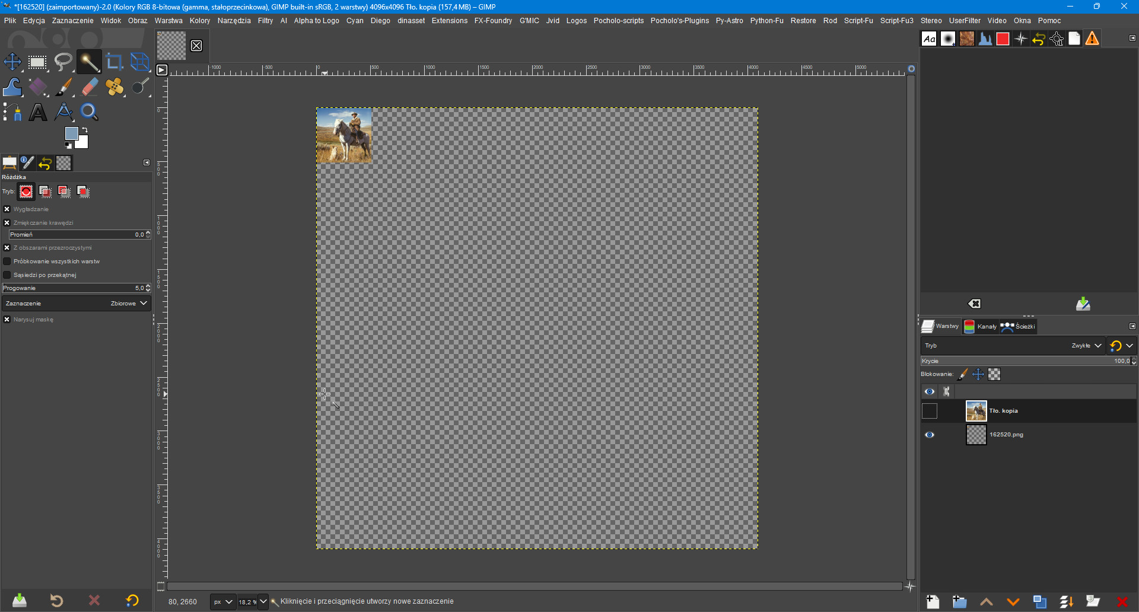Select the Zoom magnifier tool
This screenshot has width=1139, height=612.
click(x=89, y=112)
